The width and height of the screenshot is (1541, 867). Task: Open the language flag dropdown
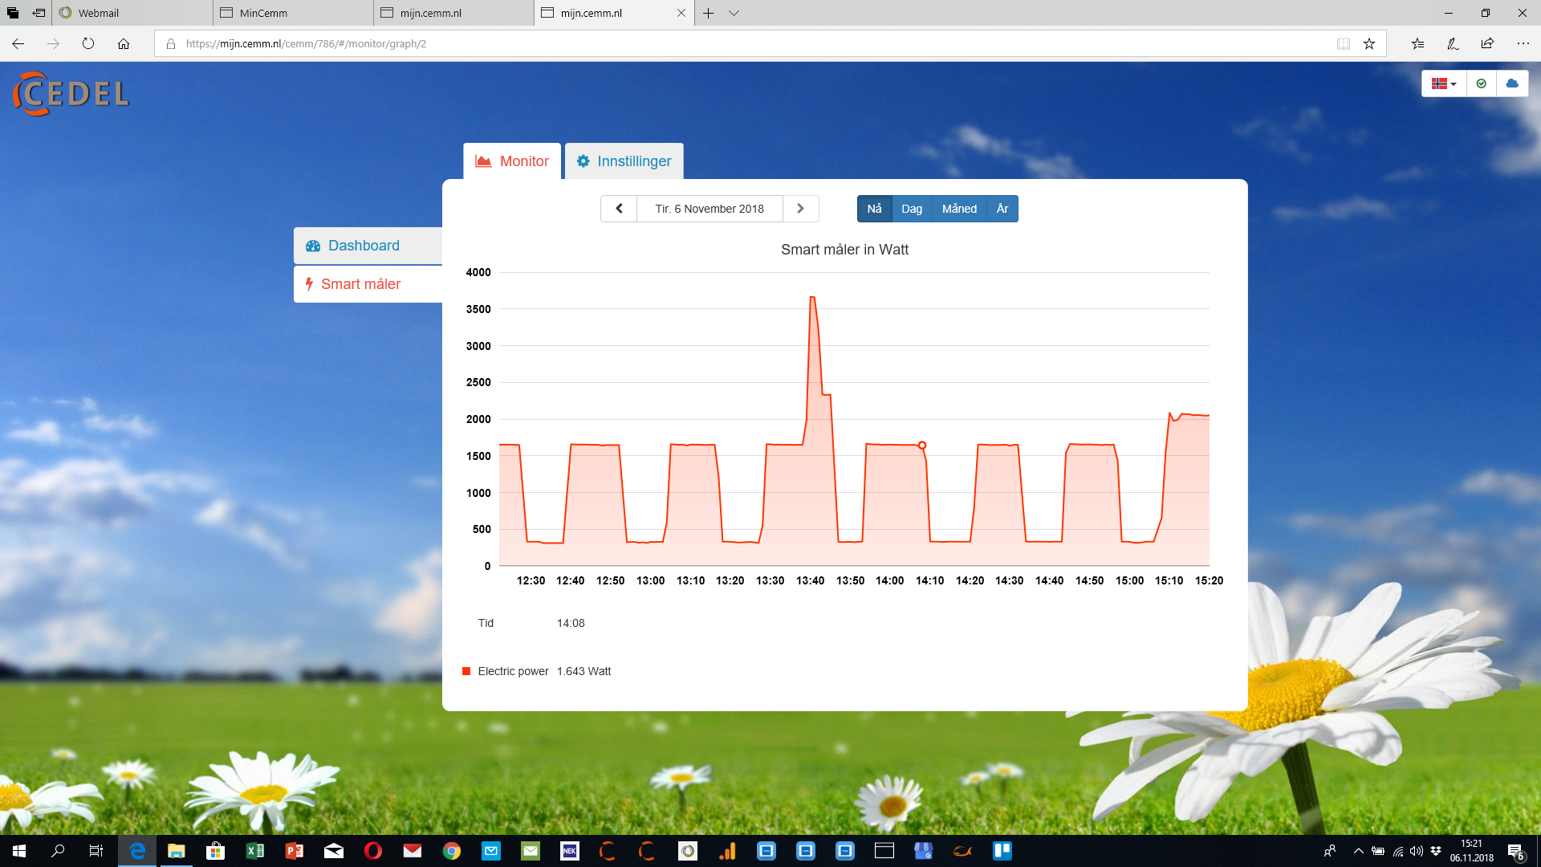(x=1444, y=83)
